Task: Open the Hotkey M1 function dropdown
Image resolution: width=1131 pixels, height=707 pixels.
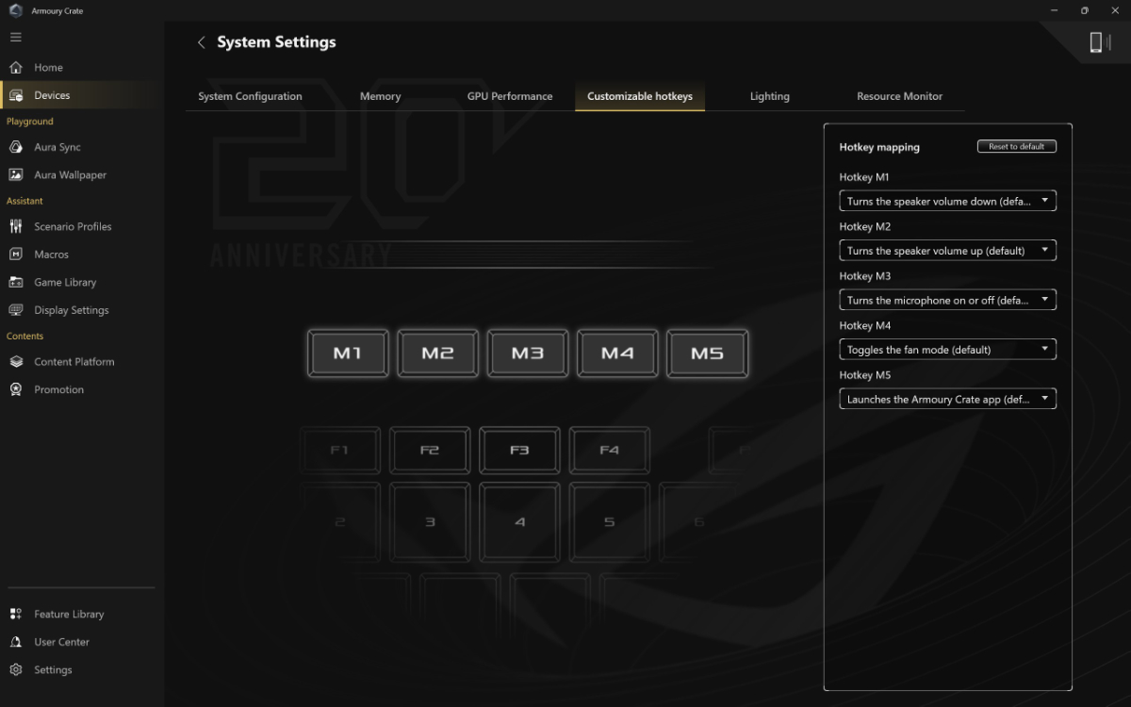Action: 947,201
